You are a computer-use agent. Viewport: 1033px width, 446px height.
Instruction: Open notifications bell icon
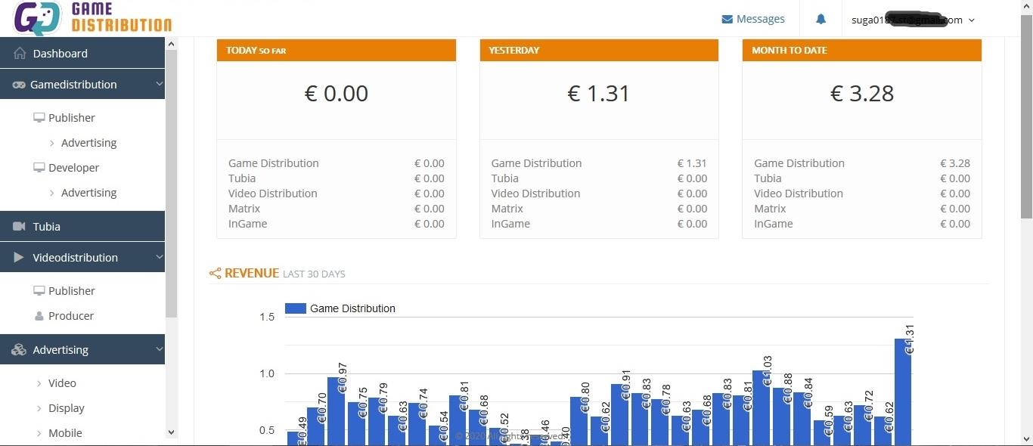[x=821, y=20]
